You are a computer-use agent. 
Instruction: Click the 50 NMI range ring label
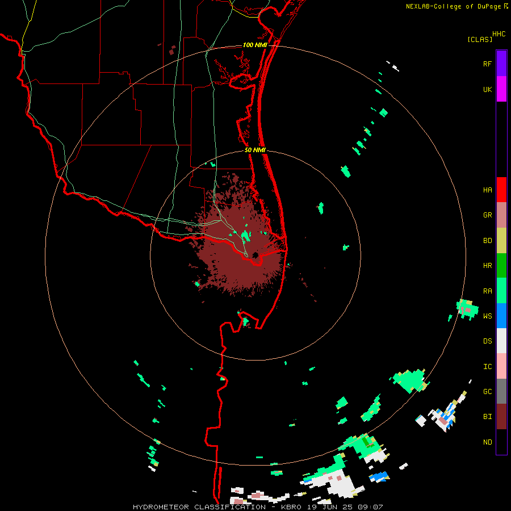[255, 150]
